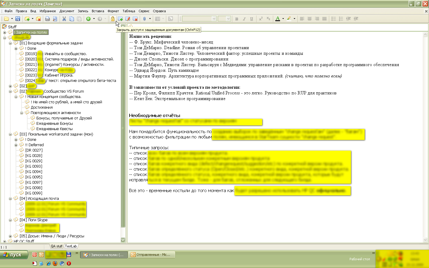
Task: Click the Print Preview magnifier icon
Action: (55, 19)
